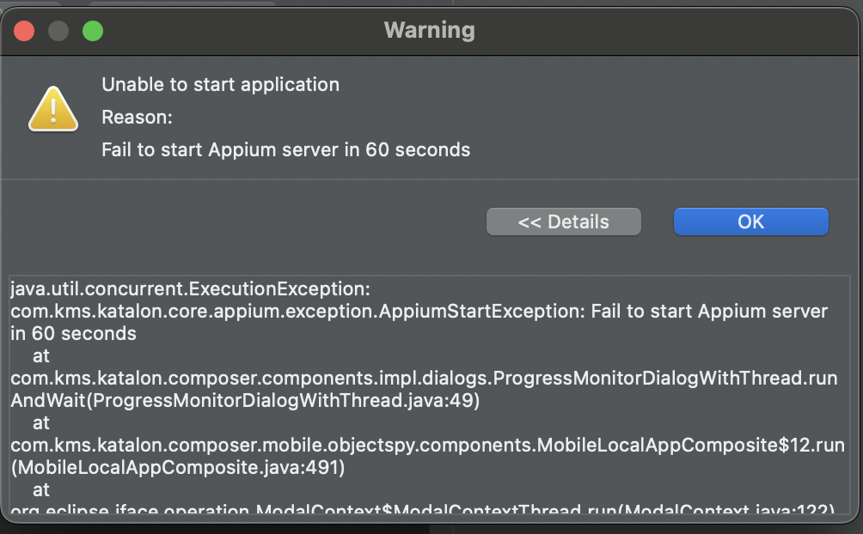
Task: Click the yellow minimize button
Action: coord(58,30)
